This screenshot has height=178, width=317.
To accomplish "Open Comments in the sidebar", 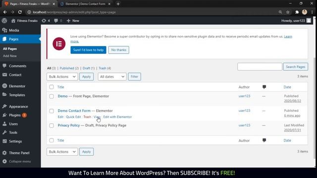I will tap(17, 66).
